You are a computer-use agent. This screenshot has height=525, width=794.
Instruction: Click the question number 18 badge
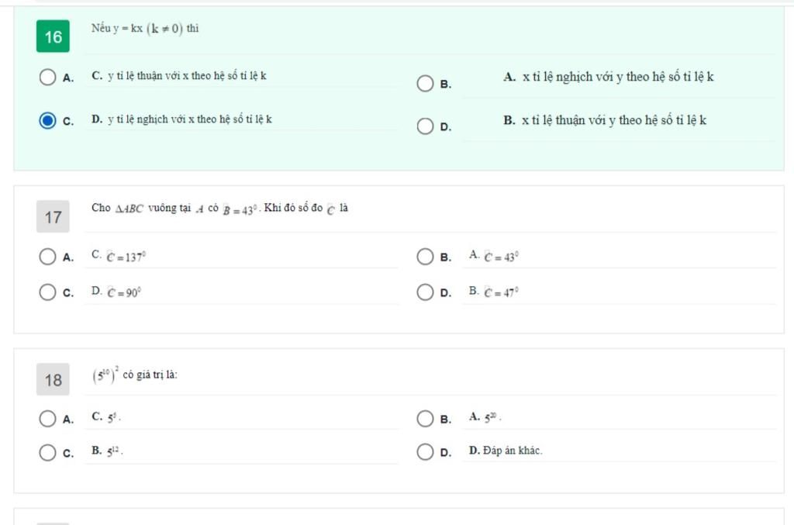coord(53,380)
